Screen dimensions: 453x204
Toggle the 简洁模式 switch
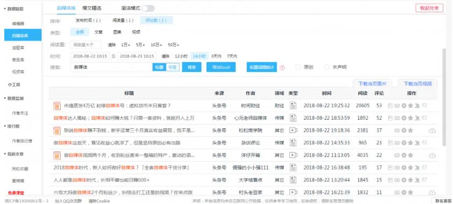pyautogui.click(x=148, y=9)
